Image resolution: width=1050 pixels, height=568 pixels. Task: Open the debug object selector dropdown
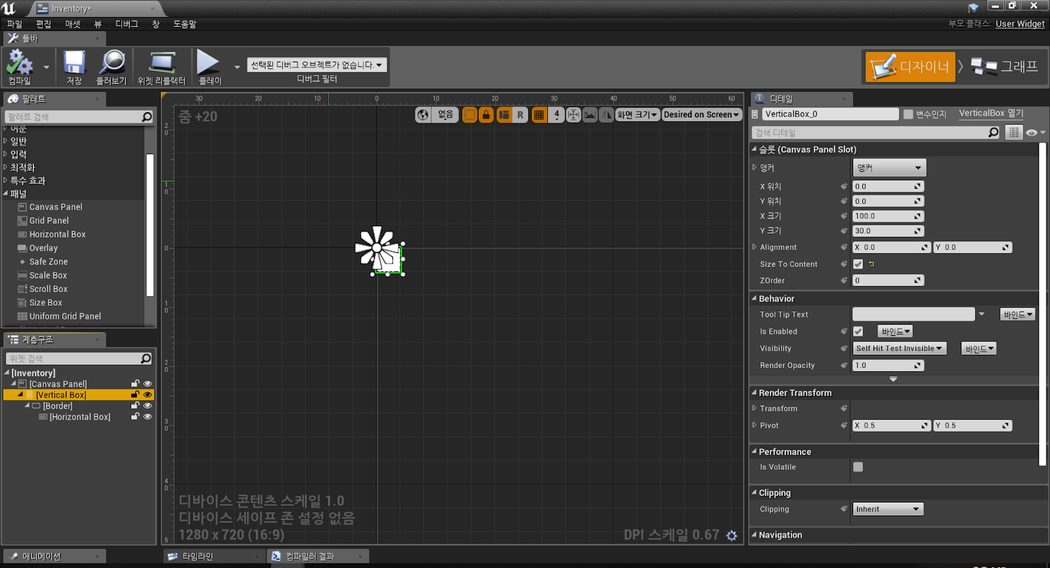317,65
